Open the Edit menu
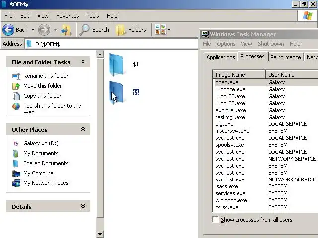The width and height of the screenshot is (318, 238). [x=25, y=16]
